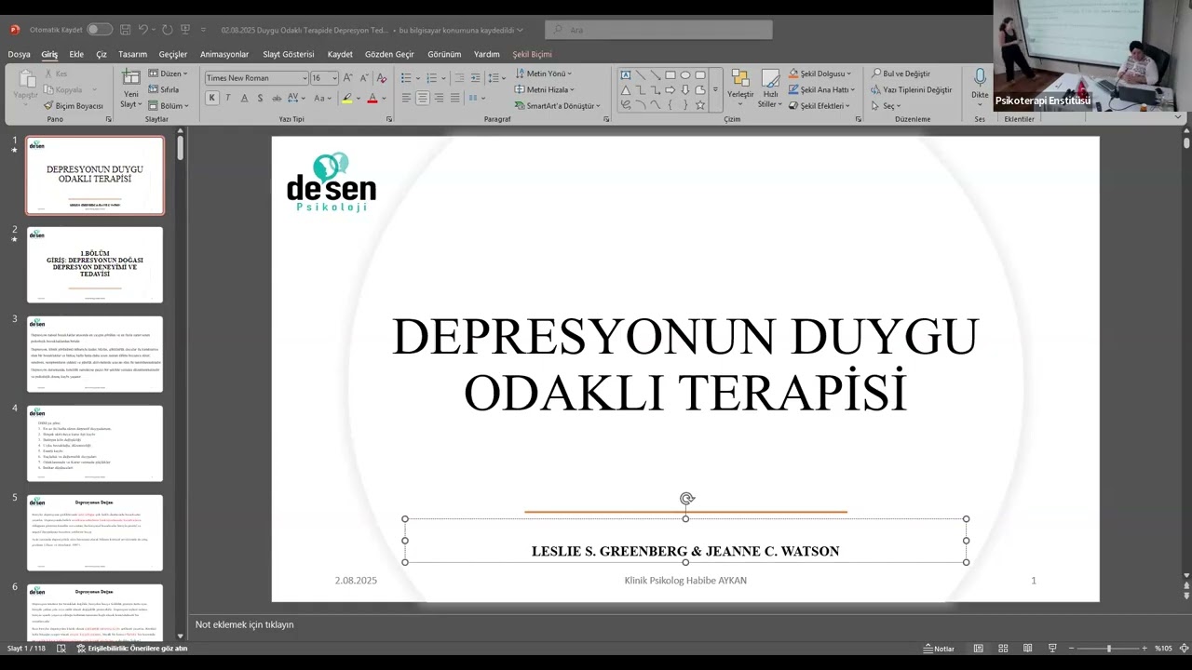Image resolution: width=1192 pixels, height=670 pixels.
Task: Align text right
Action: coord(439,98)
